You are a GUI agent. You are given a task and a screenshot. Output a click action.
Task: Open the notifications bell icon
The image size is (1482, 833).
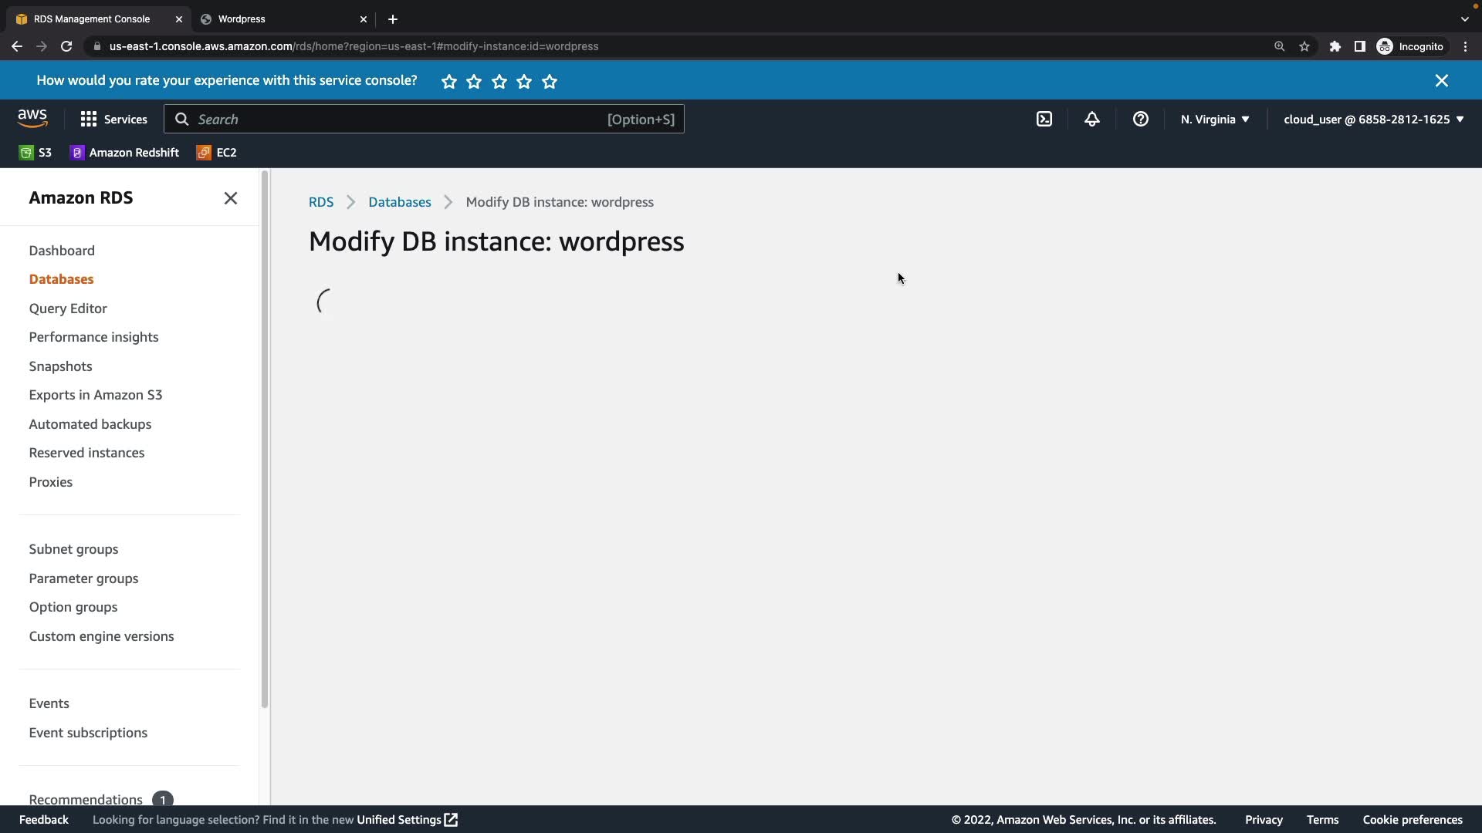(x=1091, y=120)
